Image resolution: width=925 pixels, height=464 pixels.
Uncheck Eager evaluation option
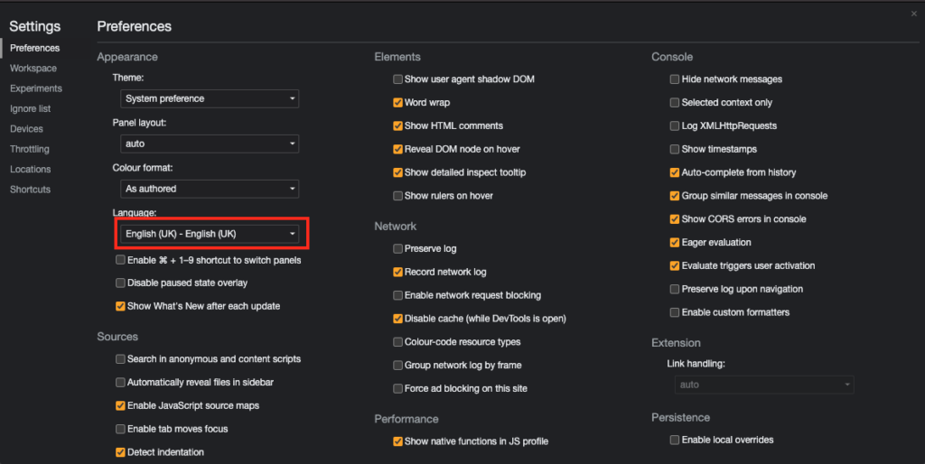click(675, 243)
